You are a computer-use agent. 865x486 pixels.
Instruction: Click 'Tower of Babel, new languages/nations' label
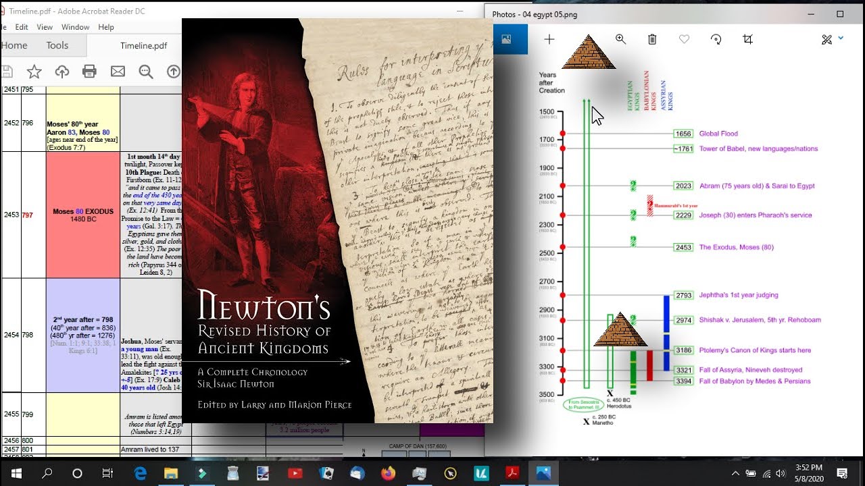click(x=758, y=148)
